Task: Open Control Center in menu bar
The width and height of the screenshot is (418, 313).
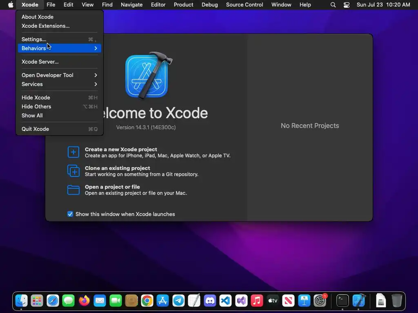Action: tap(346, 5)
